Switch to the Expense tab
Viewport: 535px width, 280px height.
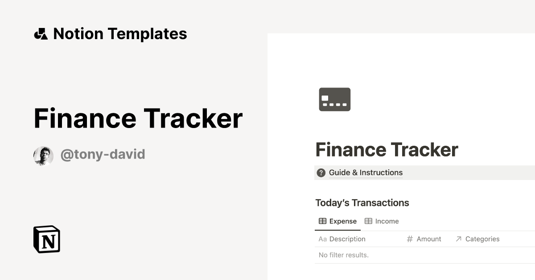(337, 221)
